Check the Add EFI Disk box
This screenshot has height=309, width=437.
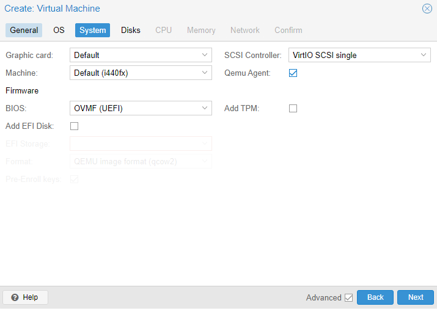click(74, 126)
